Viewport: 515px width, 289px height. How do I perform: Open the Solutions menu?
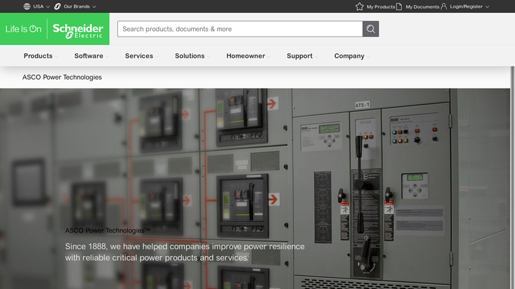point(189,56)
